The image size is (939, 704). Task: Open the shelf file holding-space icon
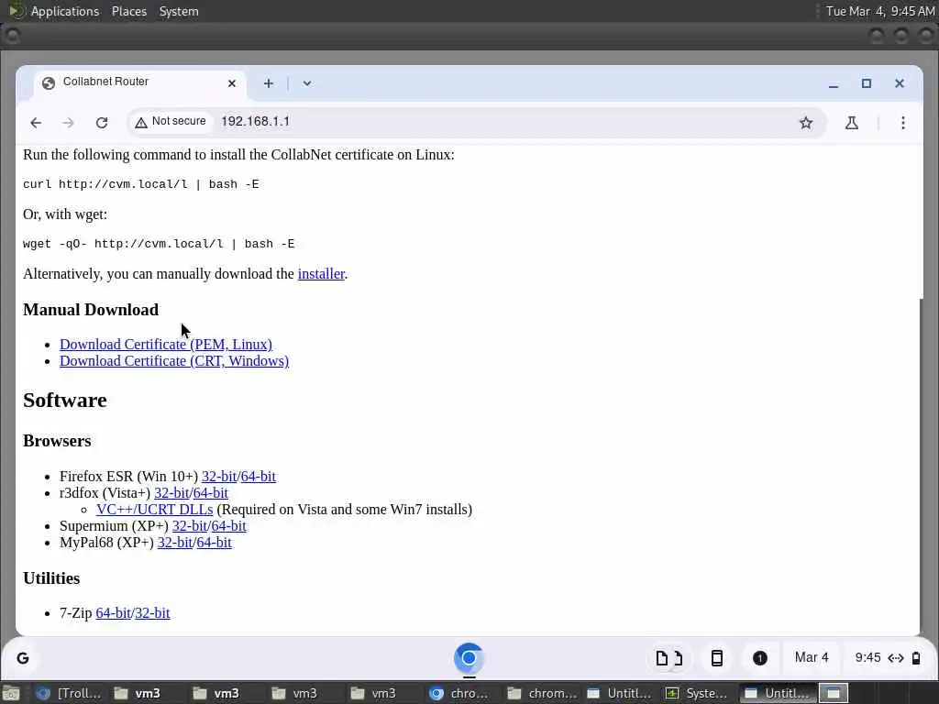668,658
